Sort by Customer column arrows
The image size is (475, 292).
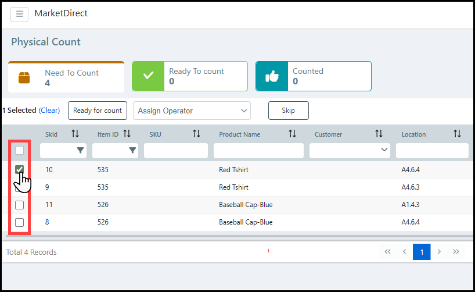point(379,134)
